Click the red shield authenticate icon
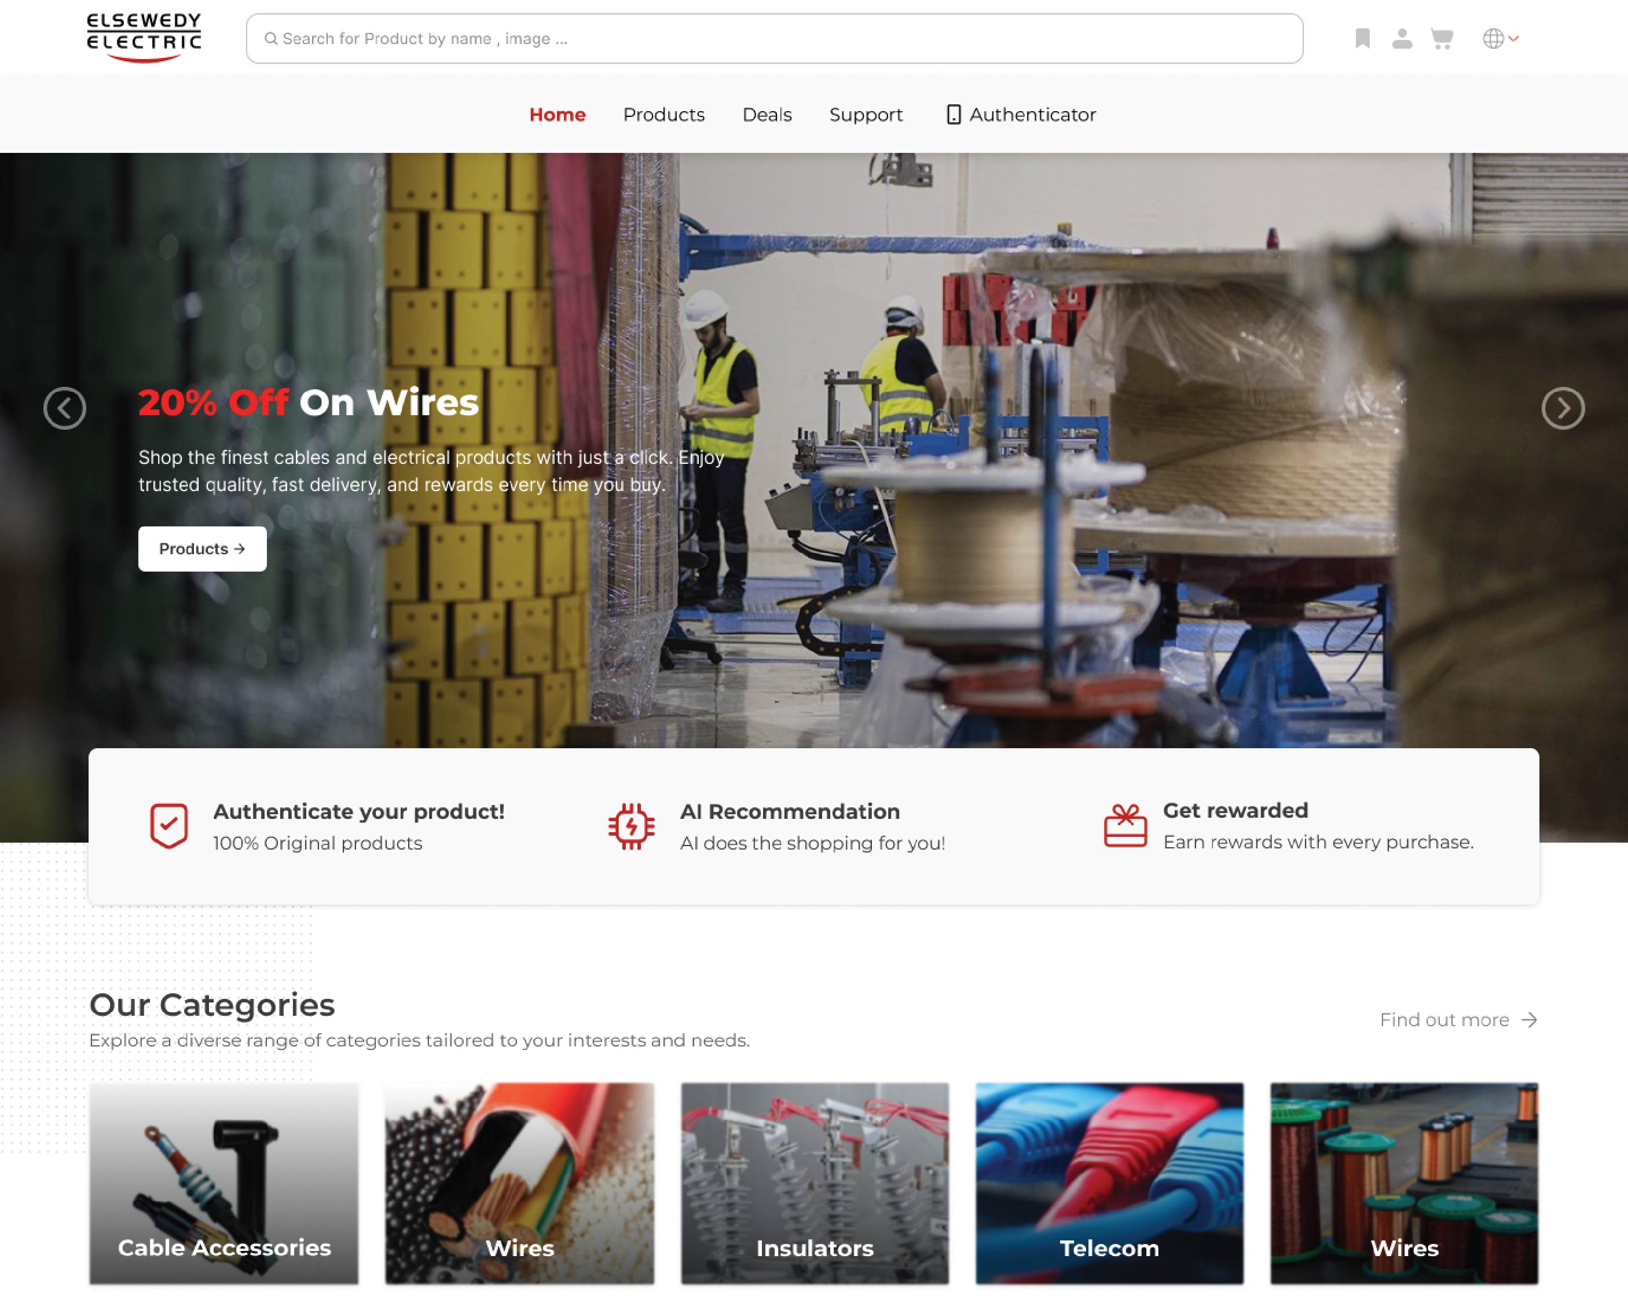 (168, 826)
